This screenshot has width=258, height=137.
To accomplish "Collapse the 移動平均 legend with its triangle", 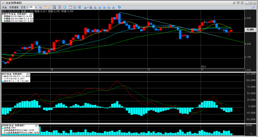I will coord(30,14).
